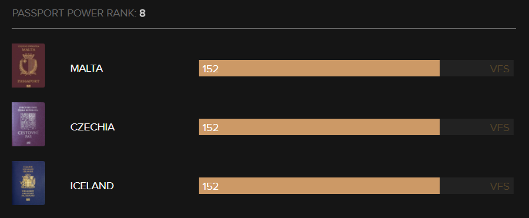Click the 152 score in Iceland's bar
Screen dimensions: 529x218
point(210,187)
